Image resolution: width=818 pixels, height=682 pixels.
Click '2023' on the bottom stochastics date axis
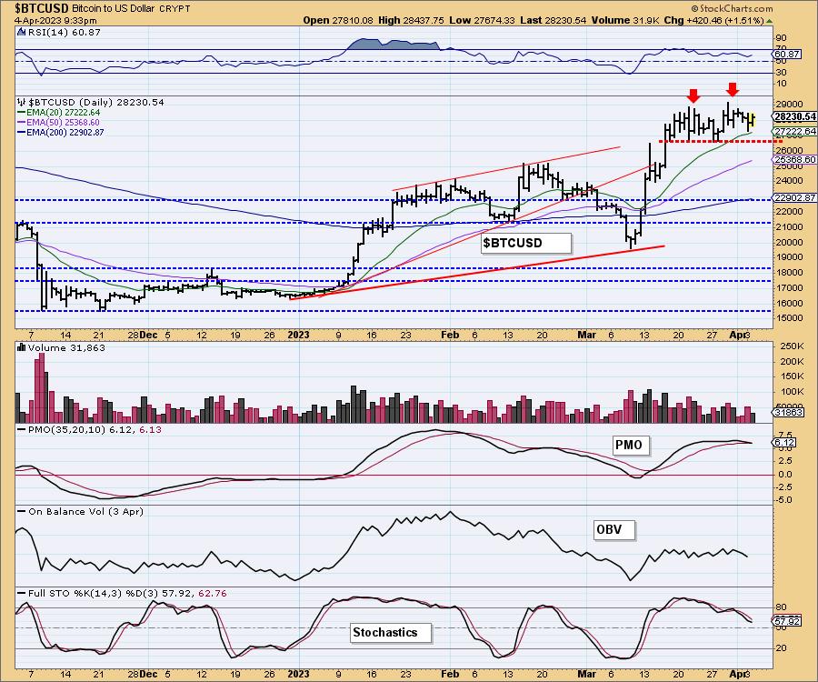pyautogui.click(x=299, y=674)
